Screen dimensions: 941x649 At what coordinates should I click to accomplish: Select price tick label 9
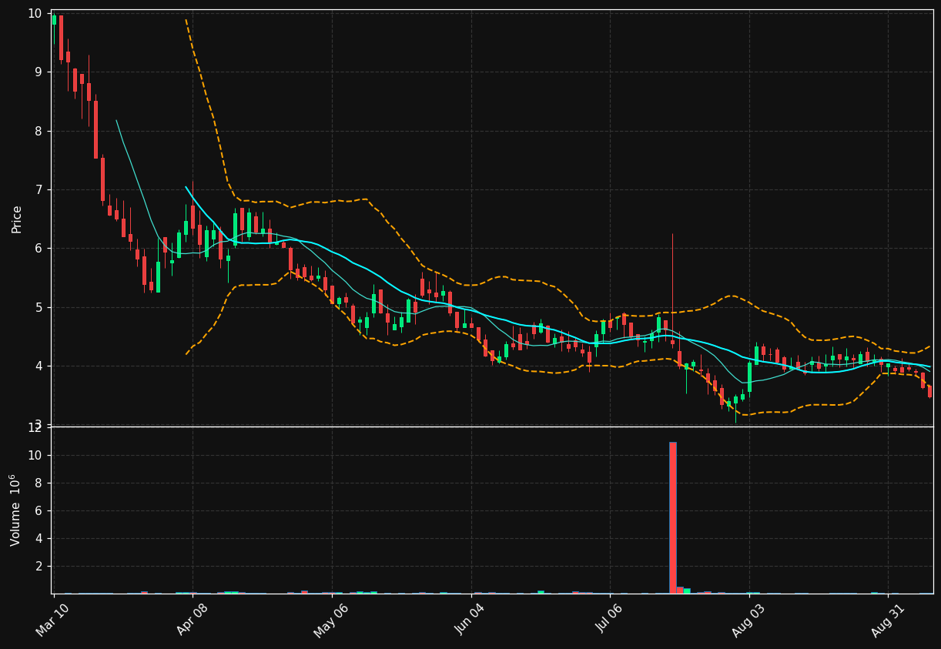coord(39,72)
